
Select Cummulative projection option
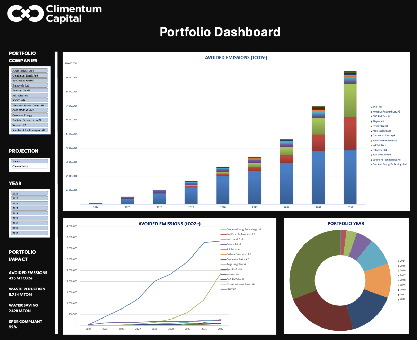[x=29, y=166]
